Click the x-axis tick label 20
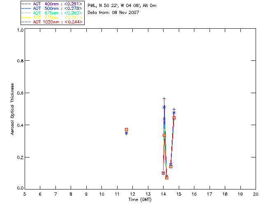Viewport: 263px width, 210px height. tap(256, 194)
